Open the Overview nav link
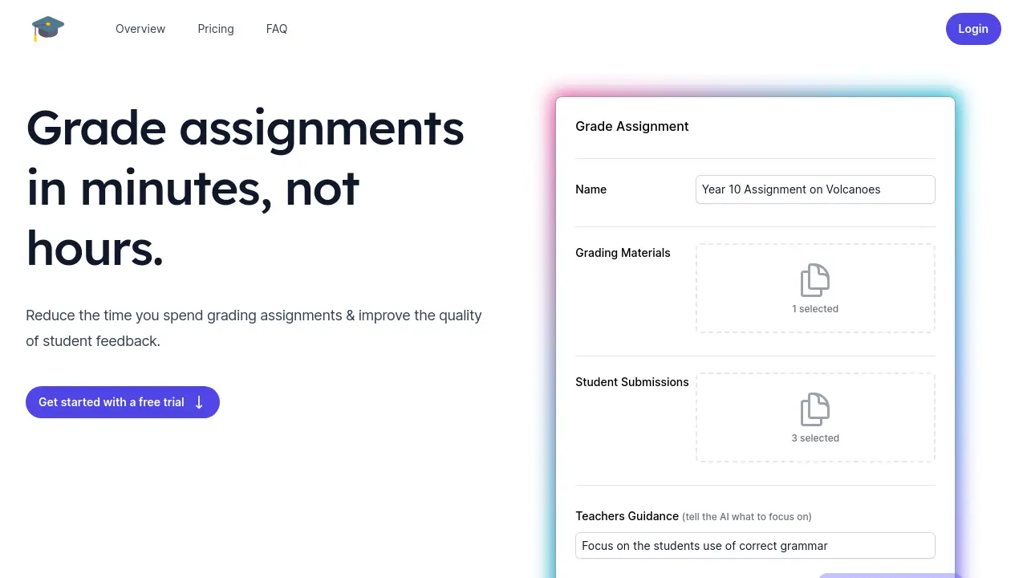Image resolution: width=1027 pixels, height=578 pixels. pyautogui.click(x=140, y=29)
